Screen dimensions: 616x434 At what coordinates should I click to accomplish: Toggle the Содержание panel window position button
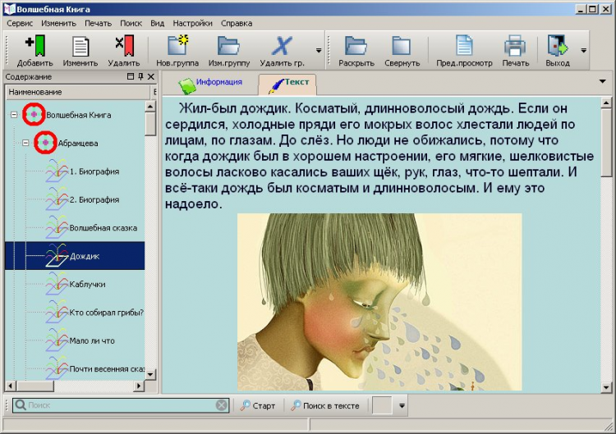pos(131,76)
